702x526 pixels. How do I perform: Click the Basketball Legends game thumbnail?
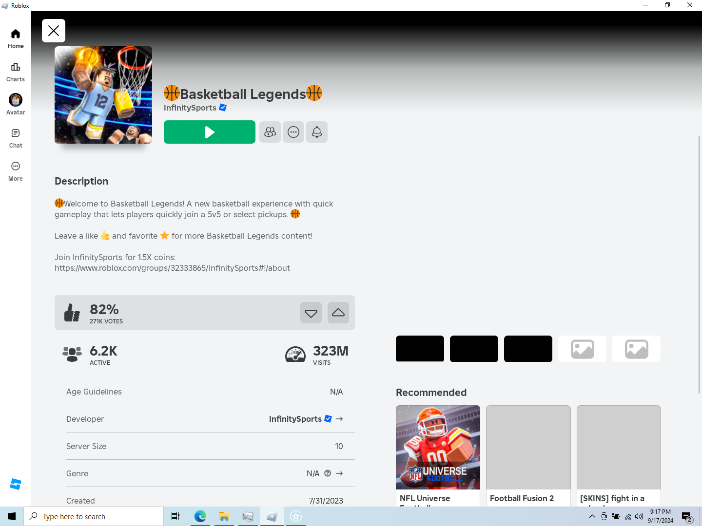coord(103,95)
